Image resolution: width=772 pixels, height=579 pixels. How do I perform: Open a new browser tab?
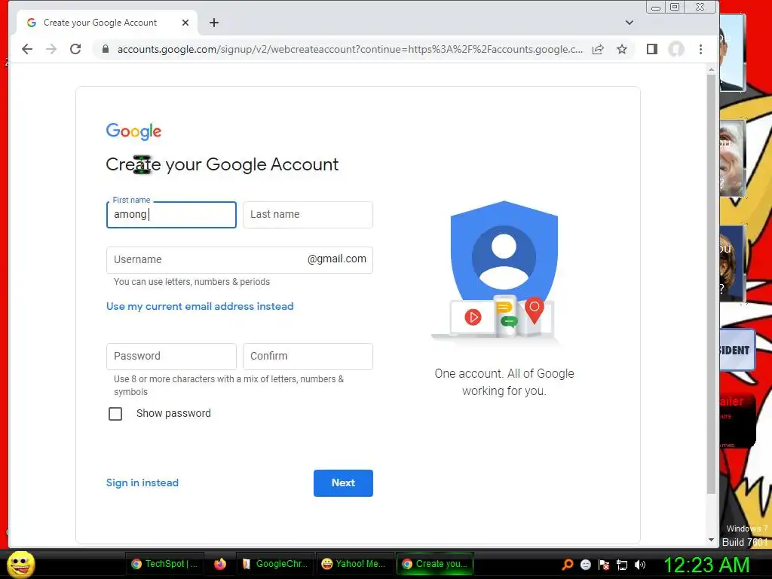tap(213, 23)
